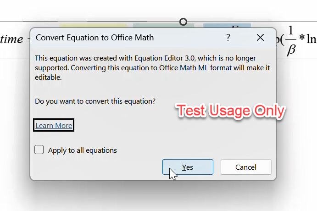Close the Convert Equation dialog
317x211 pixels.
point(260,38)
